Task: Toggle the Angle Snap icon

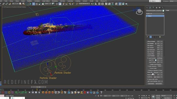Action: tap(67, 4)
